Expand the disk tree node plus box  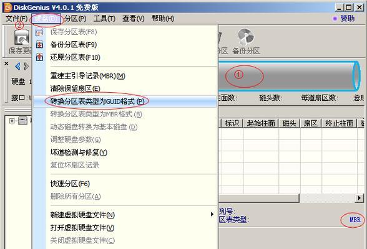11,121
